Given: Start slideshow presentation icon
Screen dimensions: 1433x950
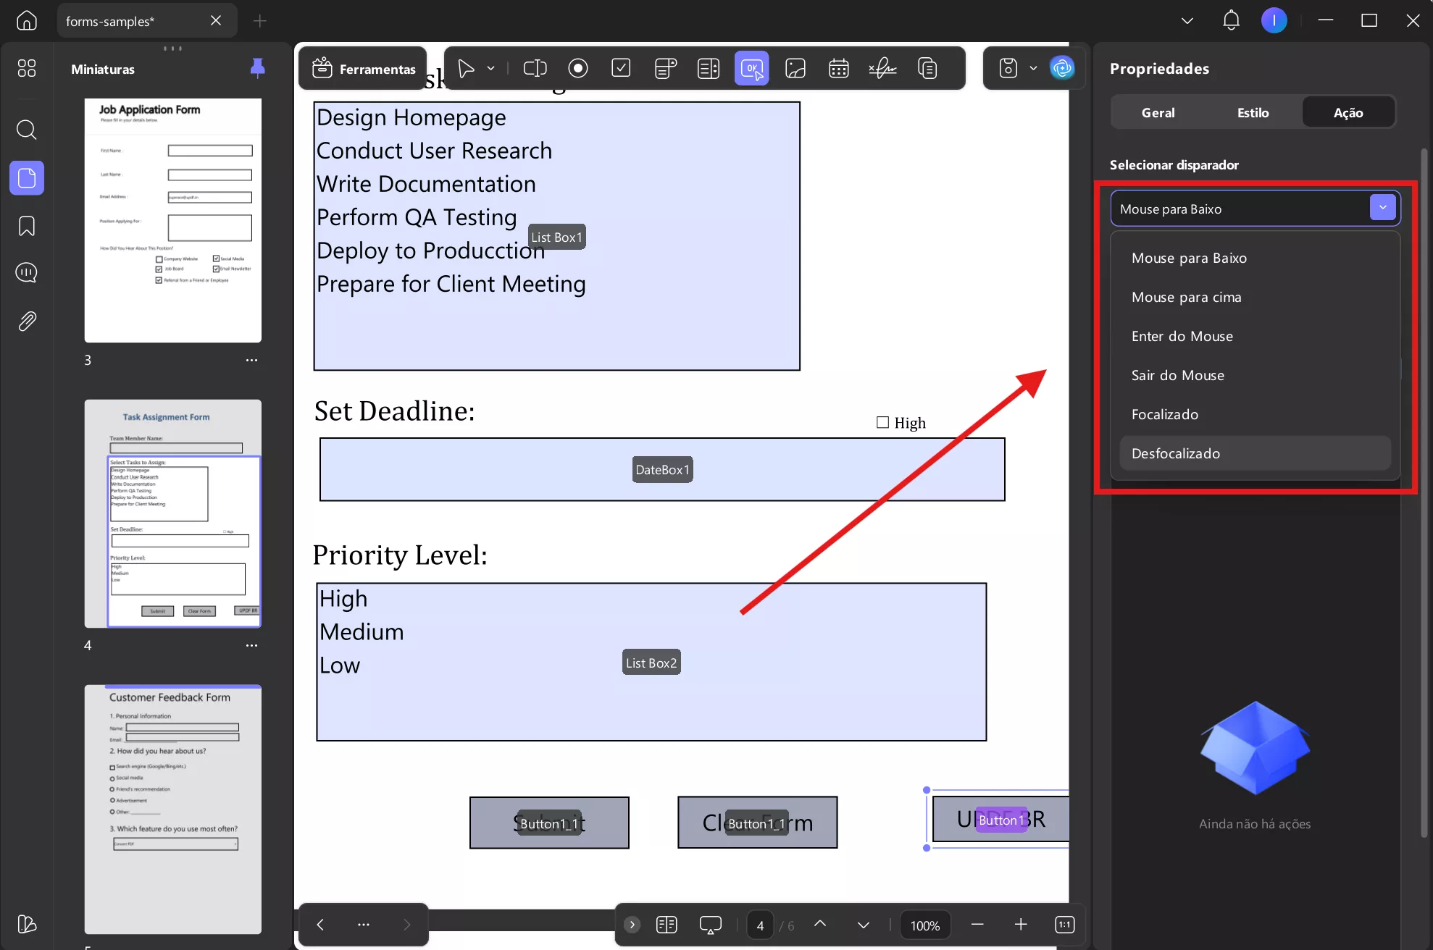Looking at the screenshot, I should (x=710, y=925).
